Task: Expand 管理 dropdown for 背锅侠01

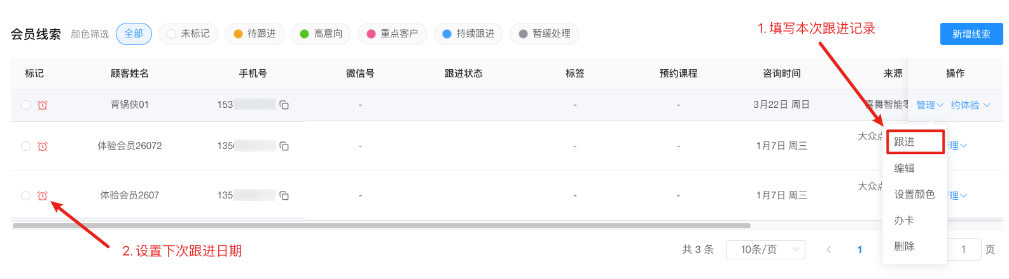Action: (929, 105)
